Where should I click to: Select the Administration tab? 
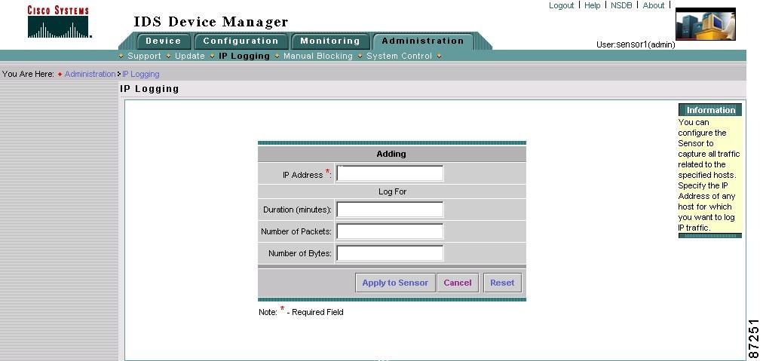click(422, 41)
